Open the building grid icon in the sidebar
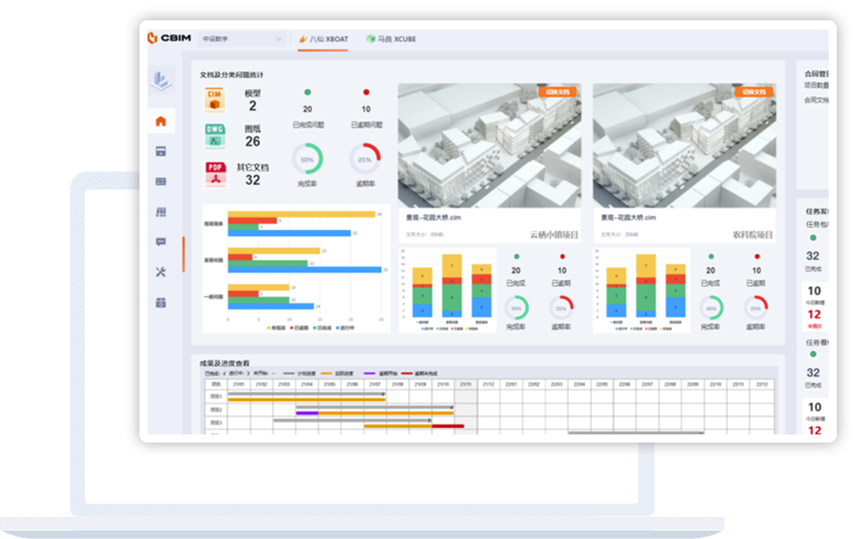The image size is (853, 539). tap(161, 212)
